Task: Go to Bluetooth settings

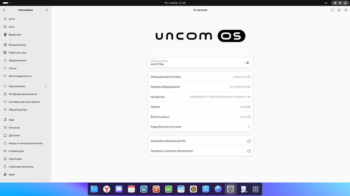Action: click(x=15, y=35)
